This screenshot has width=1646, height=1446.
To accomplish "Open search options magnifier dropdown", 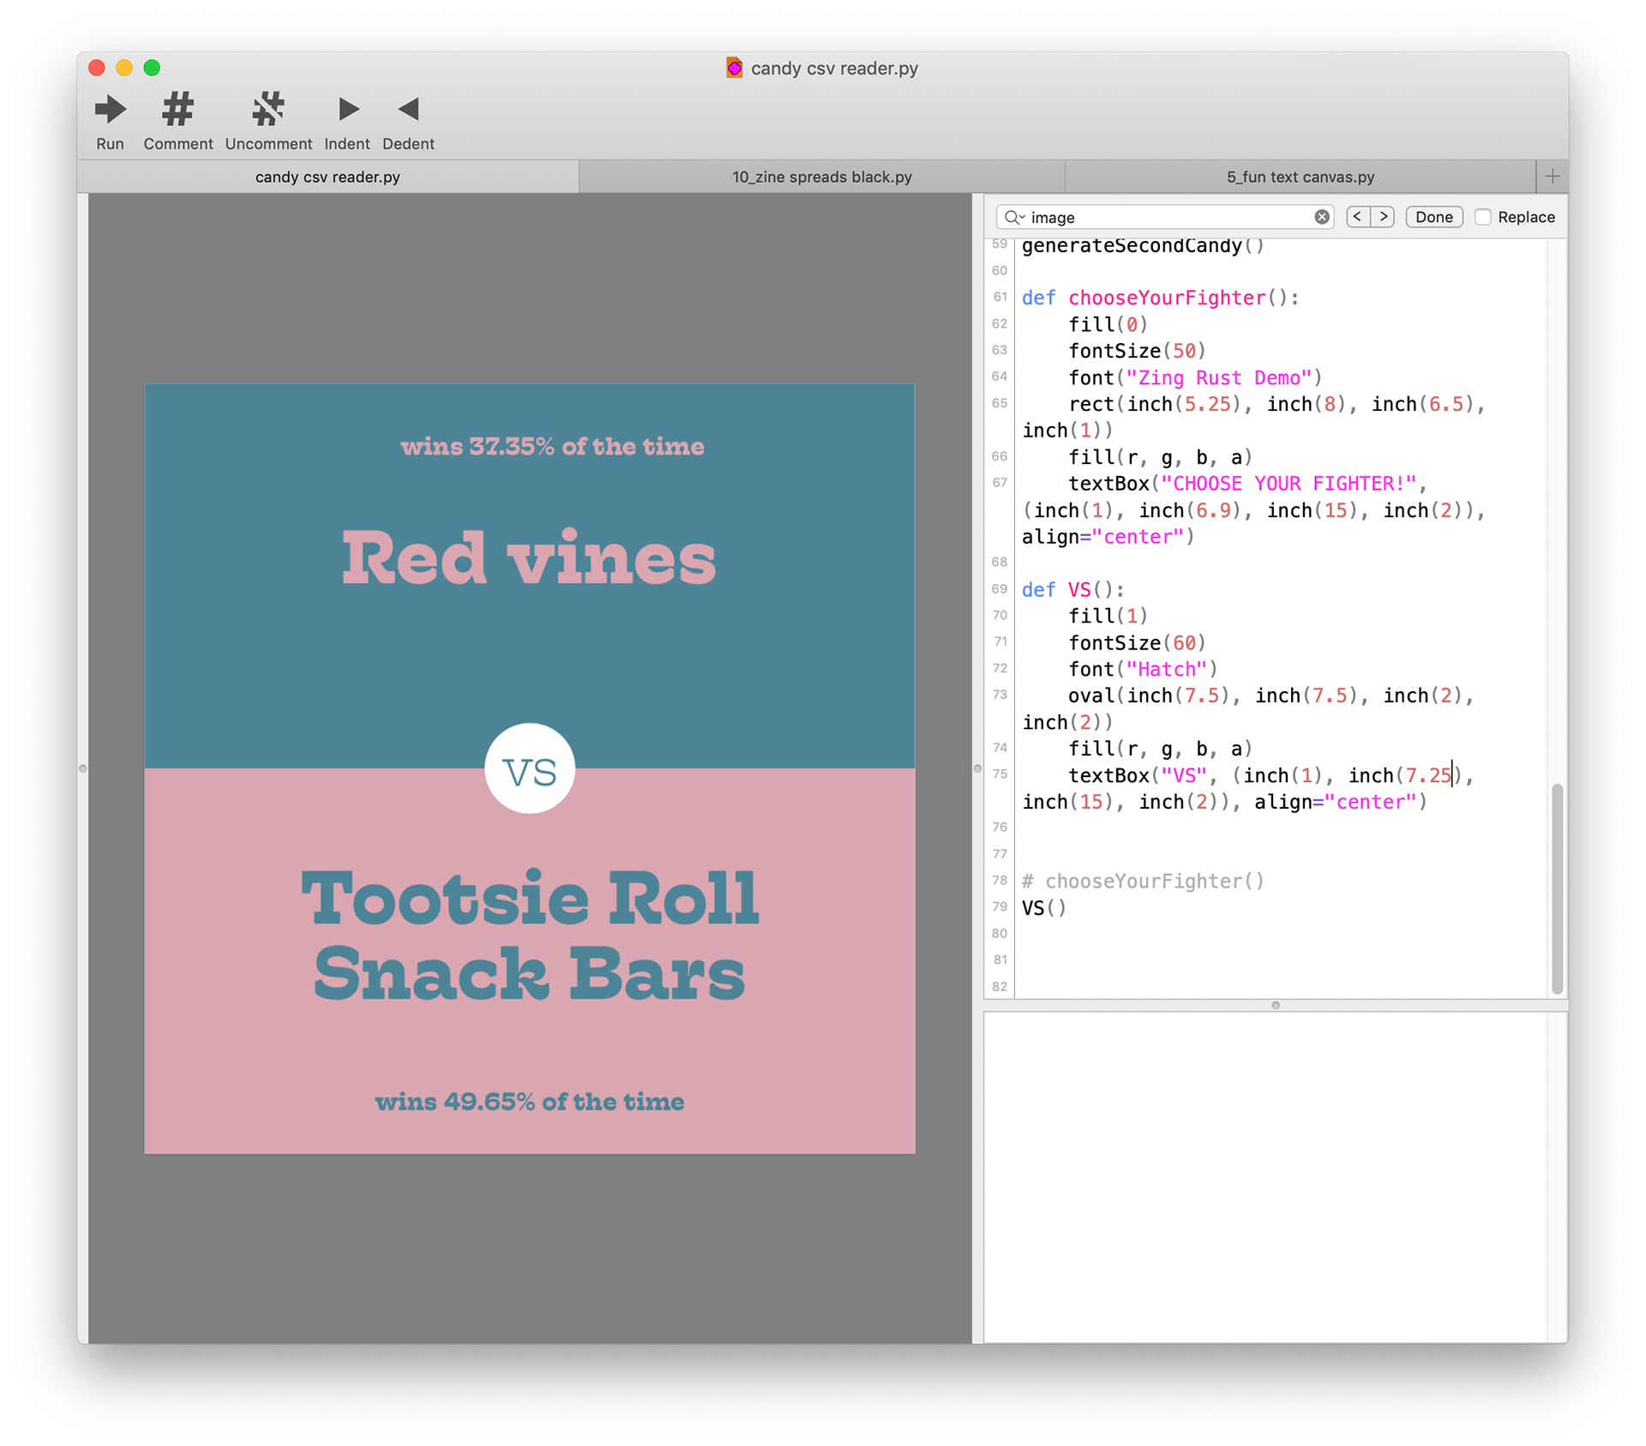I will 1015,217.
